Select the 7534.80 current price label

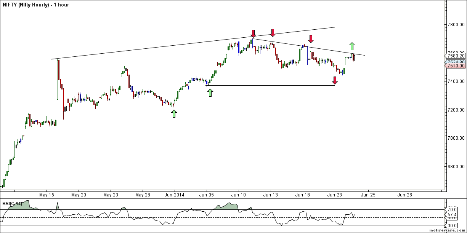456,62
